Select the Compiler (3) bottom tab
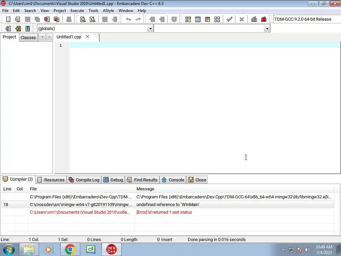This screenshot has width=341, height=256. click(18, 179)
